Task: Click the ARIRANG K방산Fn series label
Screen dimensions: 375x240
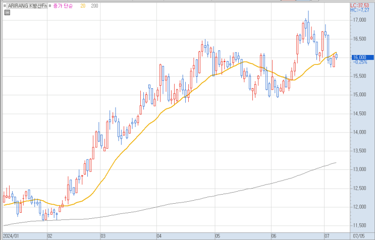Action: coord(27,6)
